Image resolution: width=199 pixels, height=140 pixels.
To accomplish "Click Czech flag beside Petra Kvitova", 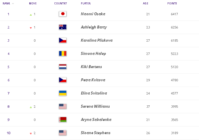I will tap(63, 80).
